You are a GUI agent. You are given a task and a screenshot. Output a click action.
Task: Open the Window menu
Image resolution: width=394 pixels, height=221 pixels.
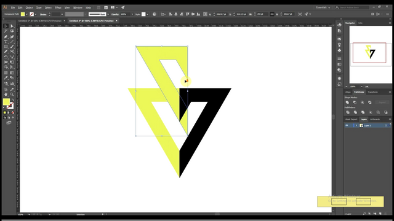78,8
